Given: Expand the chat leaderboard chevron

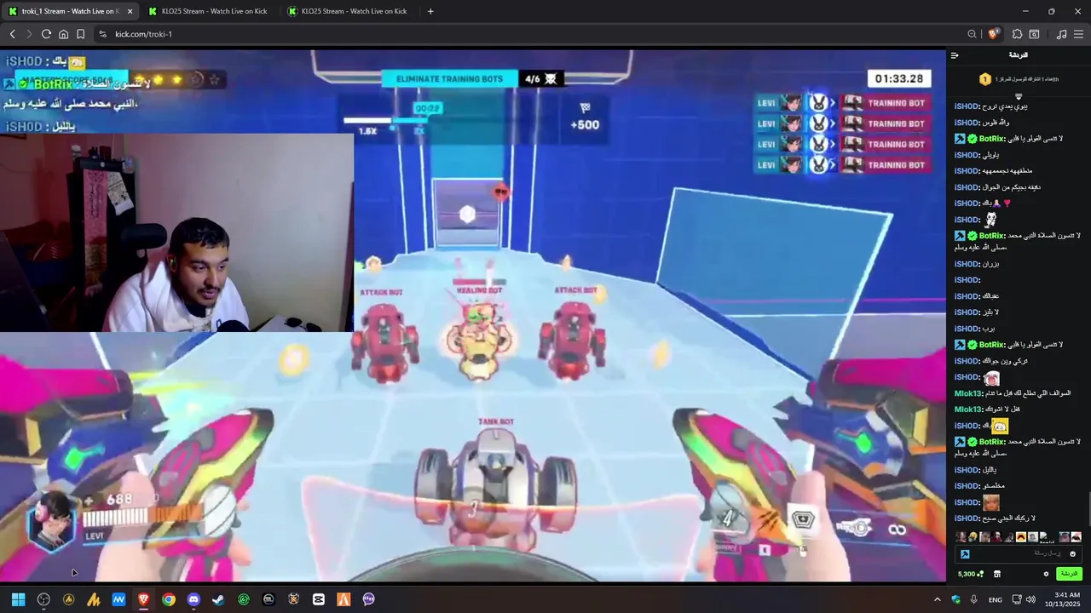Looking at the screenshot, I should 1019,96.
